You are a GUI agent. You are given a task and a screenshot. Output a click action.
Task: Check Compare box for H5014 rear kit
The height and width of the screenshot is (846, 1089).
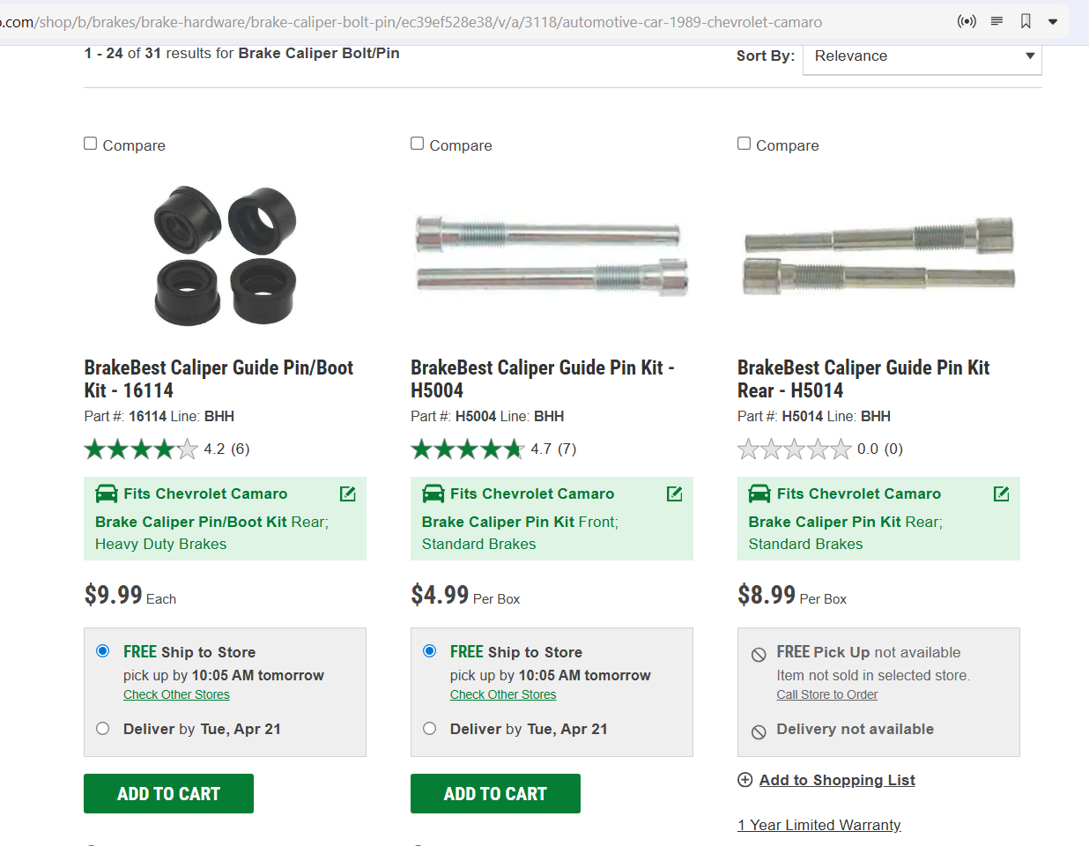click(x=745, y=144)
